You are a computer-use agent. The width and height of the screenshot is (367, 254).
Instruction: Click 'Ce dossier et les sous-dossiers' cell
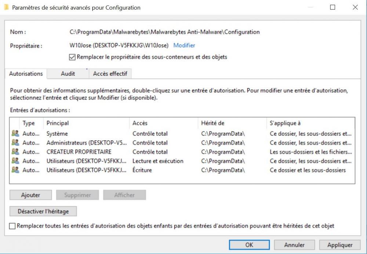308,170
